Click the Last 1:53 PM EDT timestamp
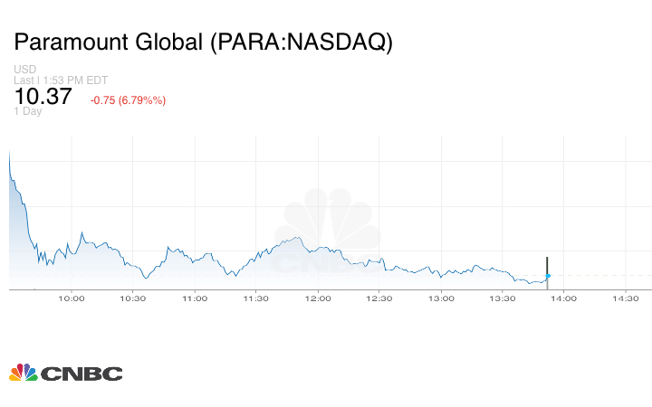This screenshot has width=652, height=407. [61, 80]
